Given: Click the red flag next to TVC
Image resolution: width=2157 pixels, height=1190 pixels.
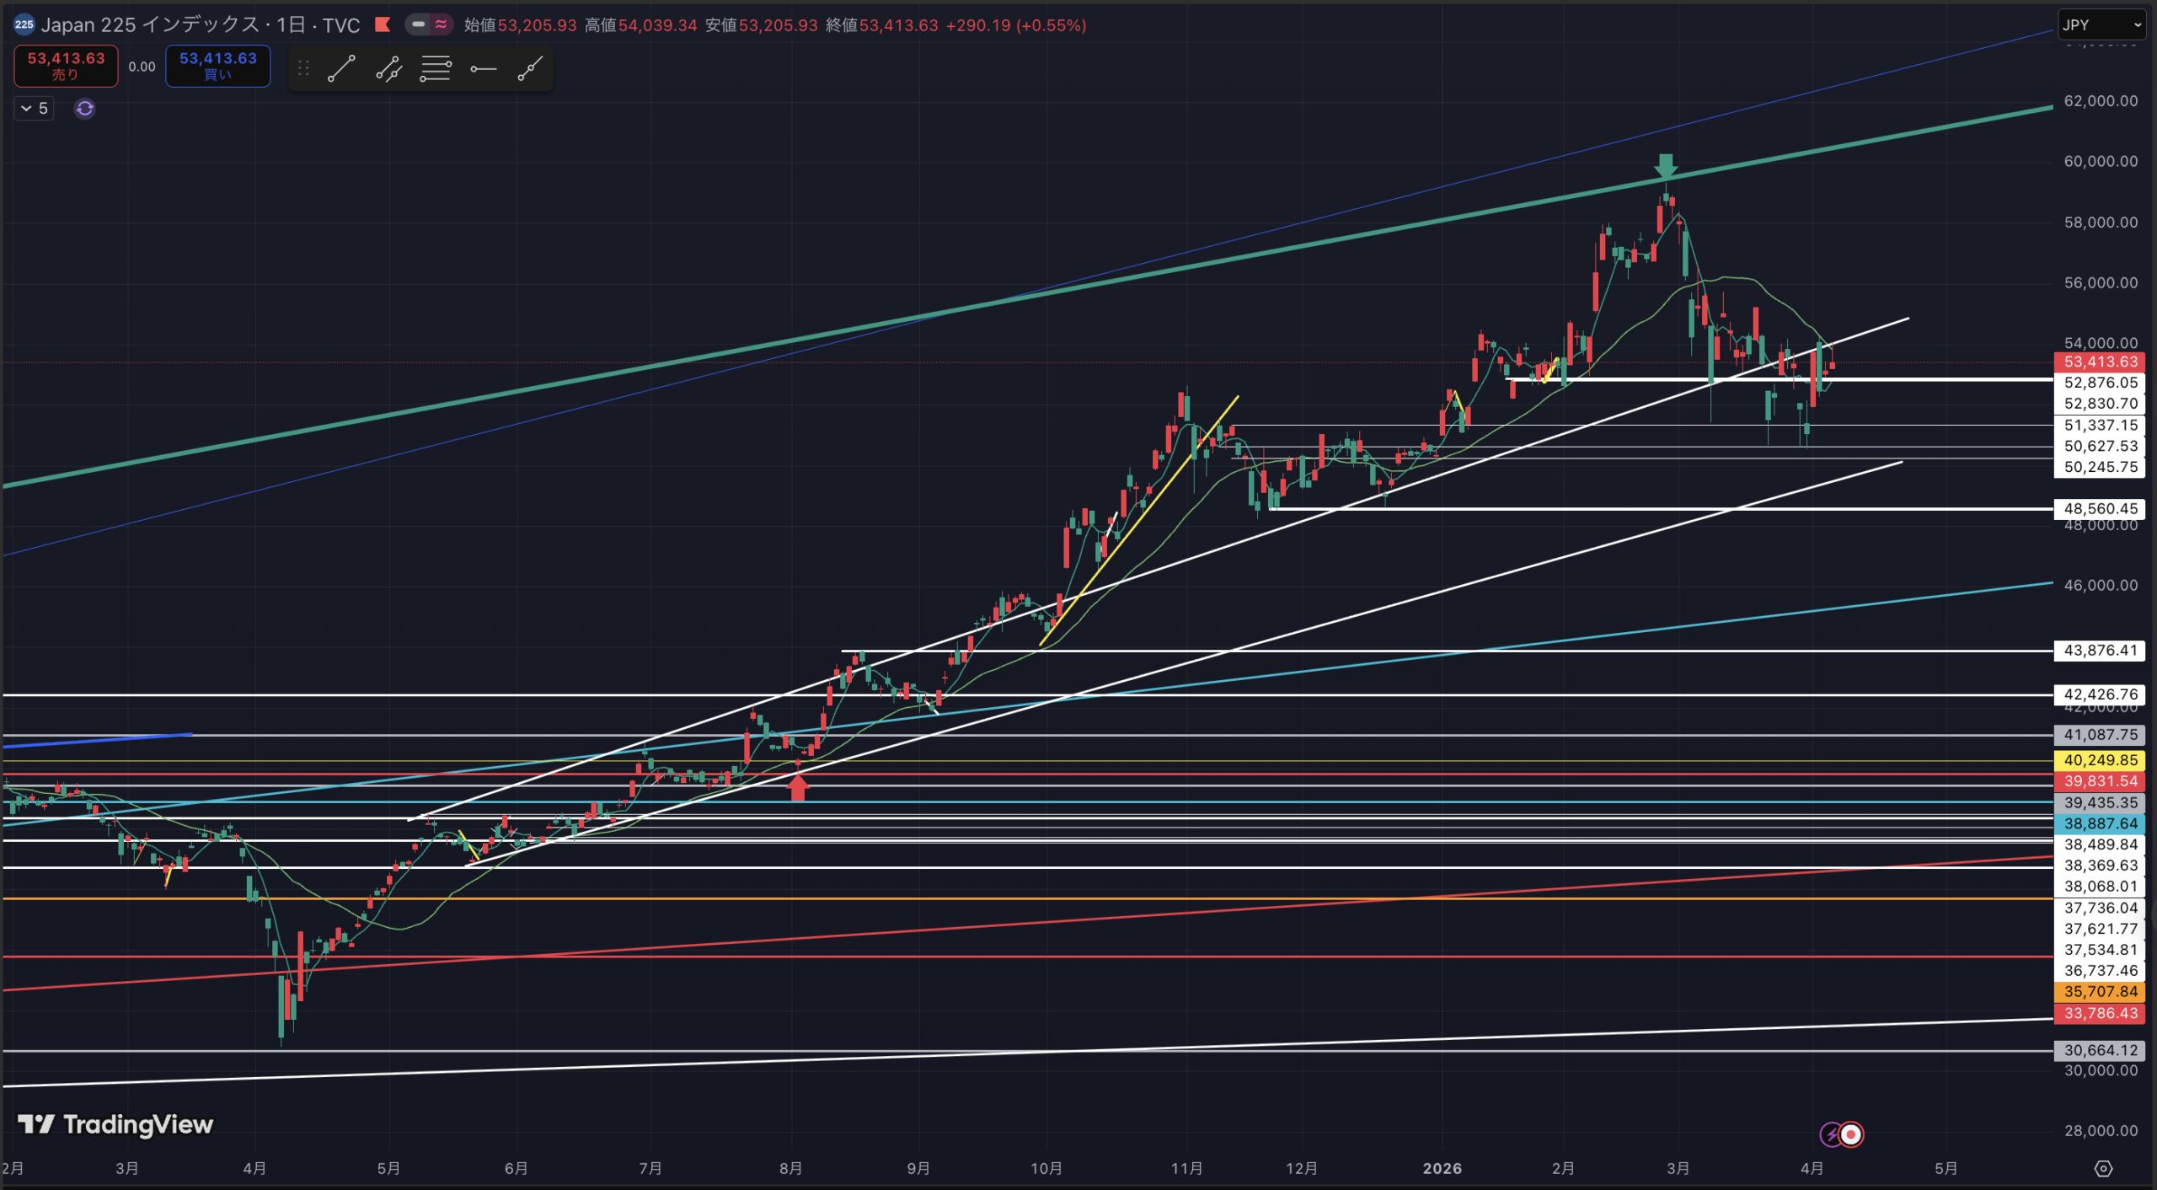Looking at the screenshot, I should (x=383, y=24).
